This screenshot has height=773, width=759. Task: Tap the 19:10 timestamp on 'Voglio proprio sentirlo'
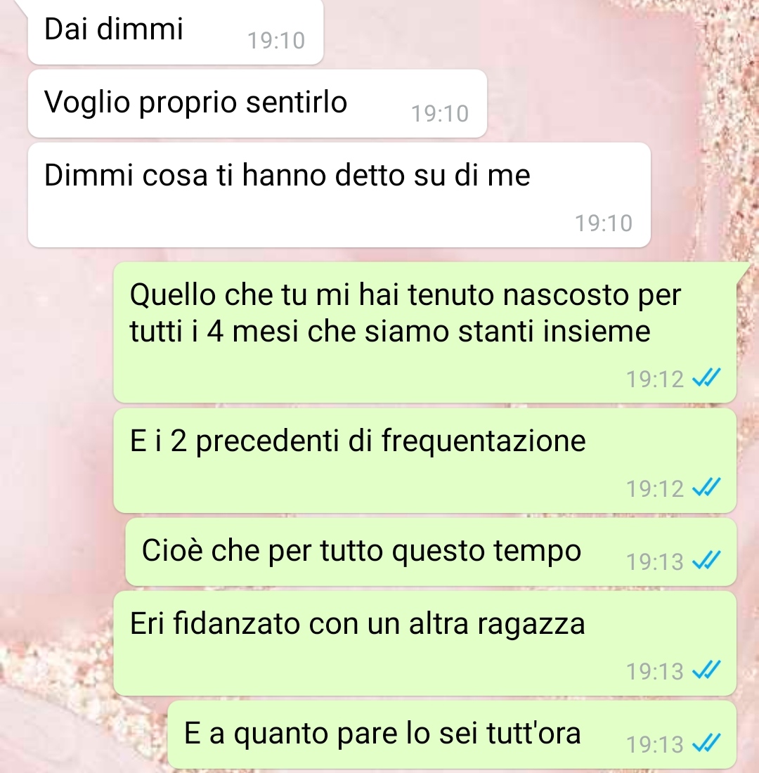tap(440, 113)
